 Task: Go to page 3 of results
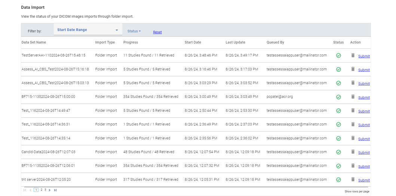45,190
